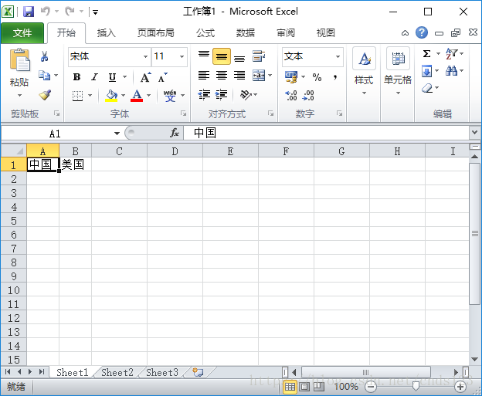482x396 pixels.
Task: Toggle Underline formatting
Action: (x=112, y=77)
